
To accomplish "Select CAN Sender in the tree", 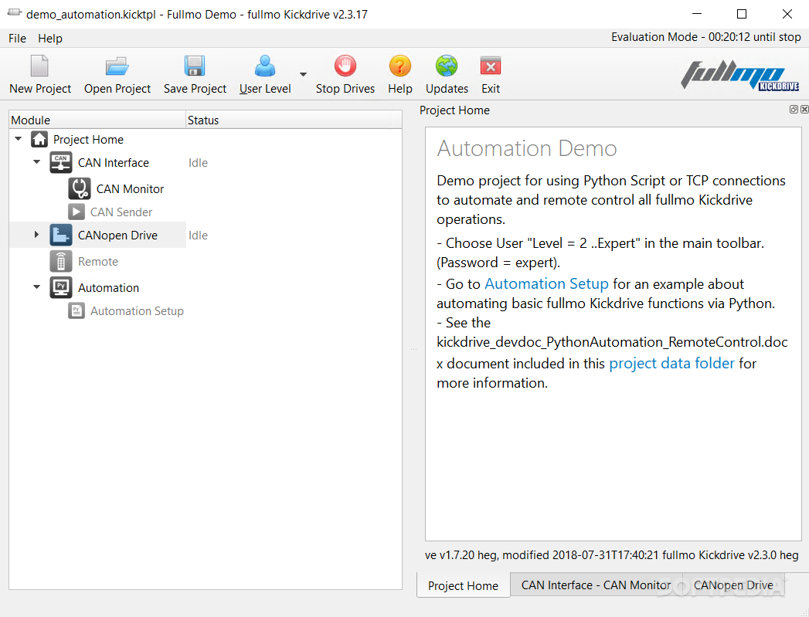I will [x=121, y=212].
